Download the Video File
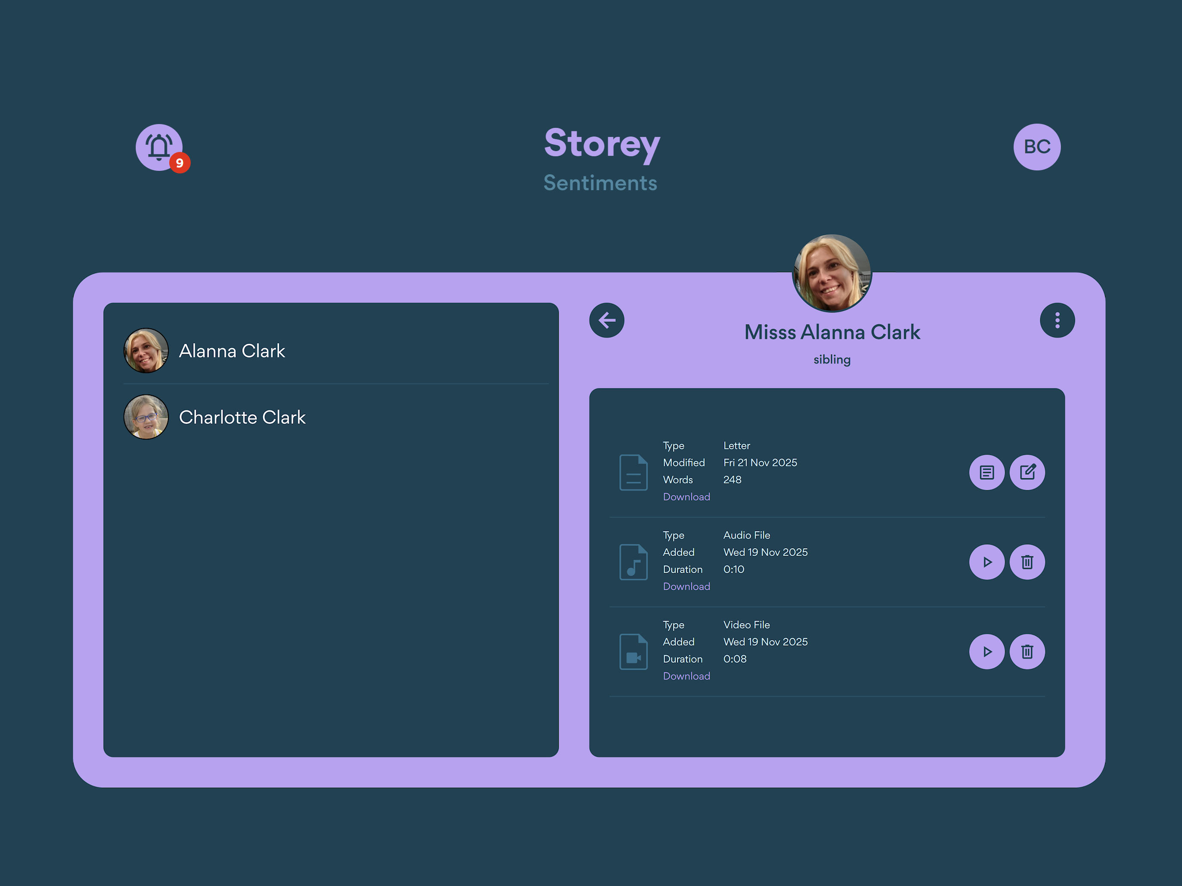 click(x=686, y=676)
